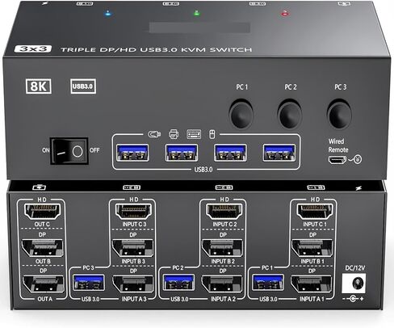Viewport: 394px width, 328px height.
Task: Click the DC/12V power jack
Action: point(354,284)
